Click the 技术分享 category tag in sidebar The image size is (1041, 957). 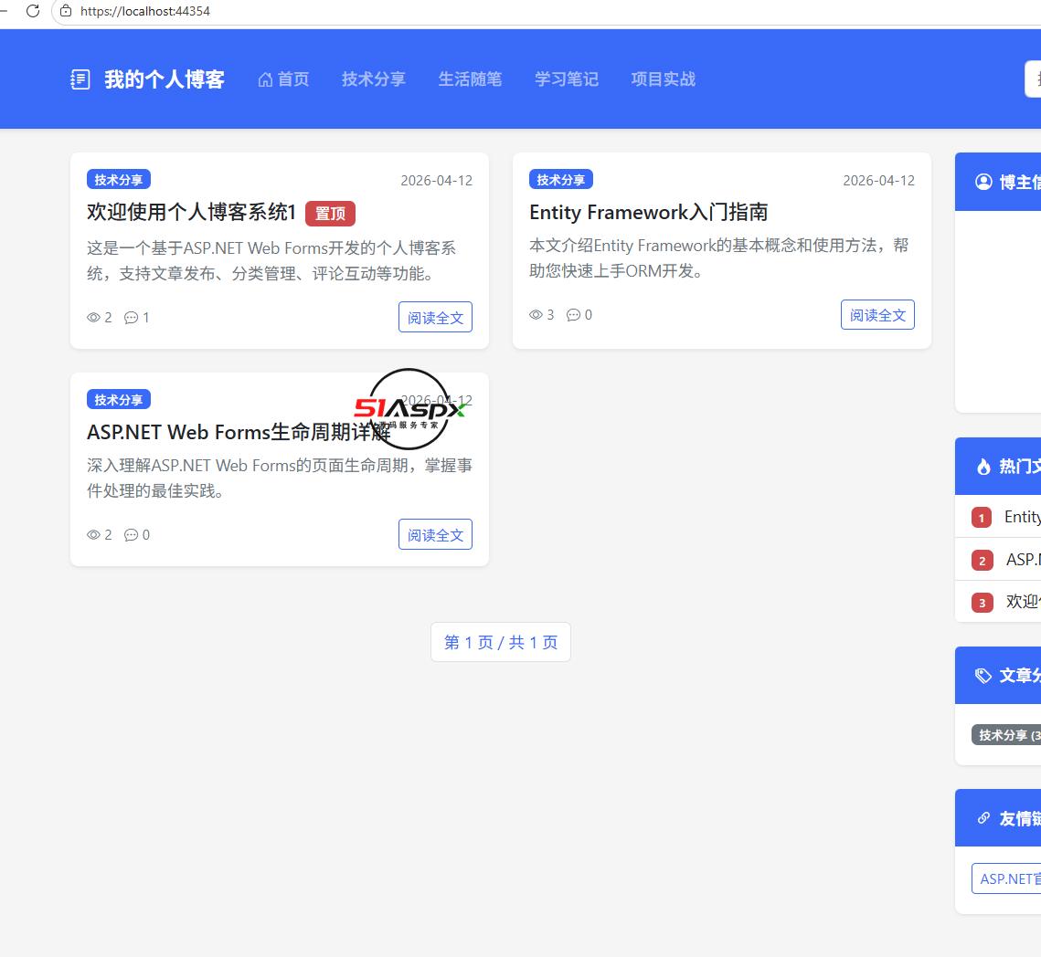pos(1006,735)
